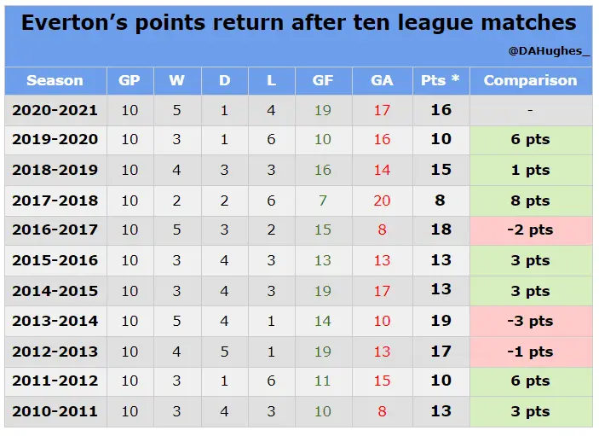Click the table title about Everton's points return
Viewport: 599px width, 436px height.
pyautogui.click(x=299, y=23)
